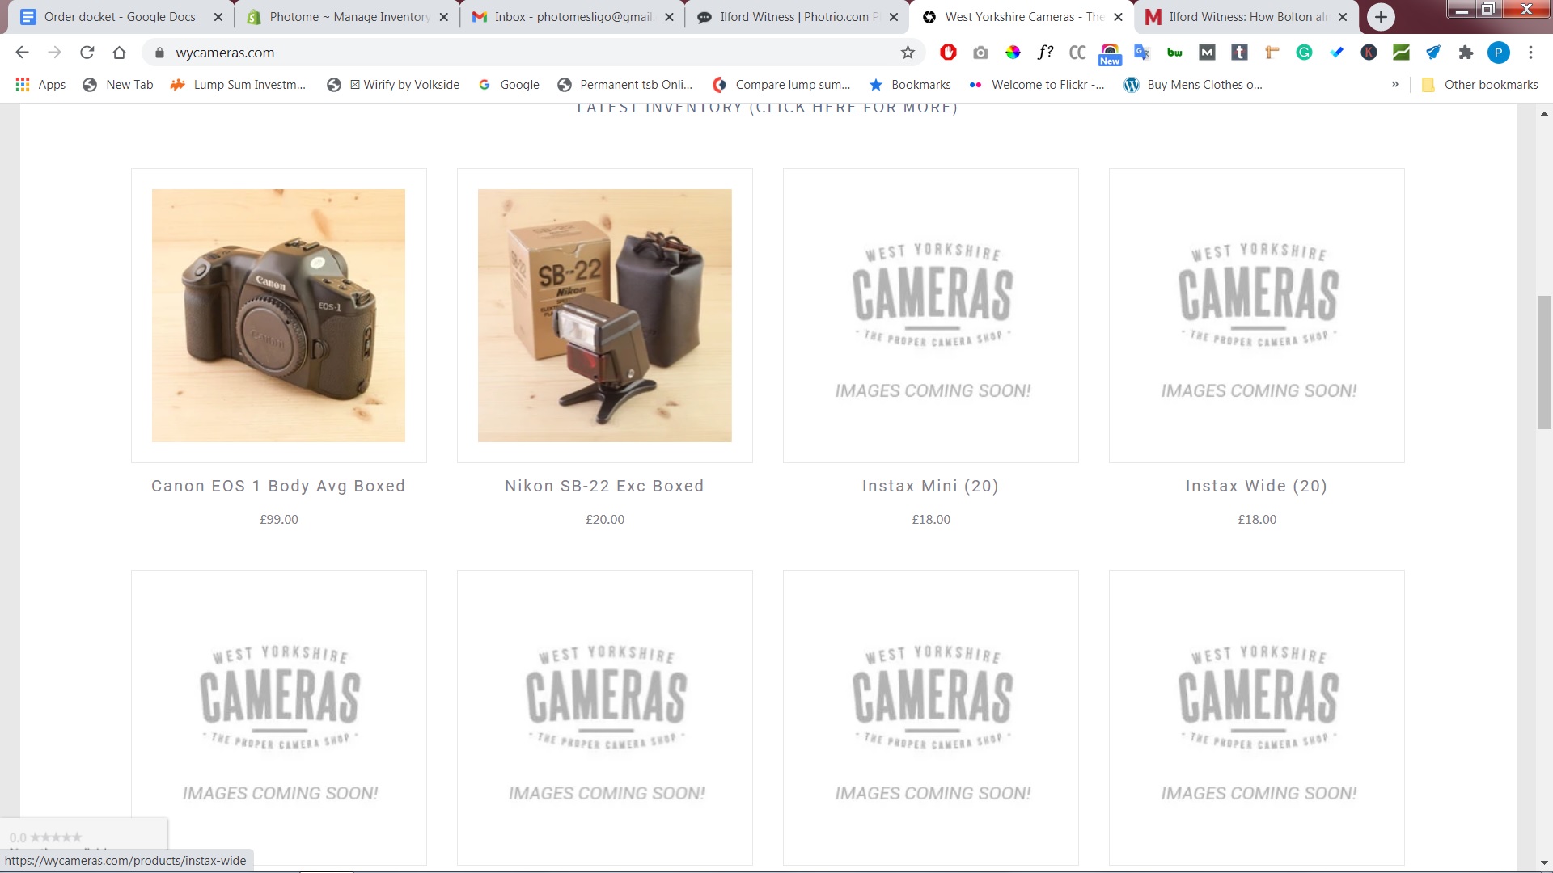1553x873 pixels.
Task: Click the £20.00 price text
Action: click(605, 520)
